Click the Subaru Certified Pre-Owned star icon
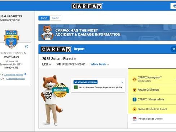Screen dimensions: 176x132 (135, 109)
